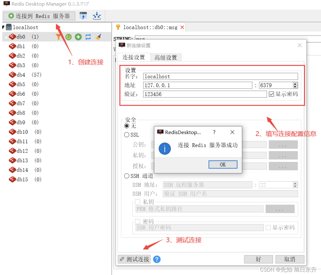
Task: Close the new connection settings dialog
Action: click(300, 46)
